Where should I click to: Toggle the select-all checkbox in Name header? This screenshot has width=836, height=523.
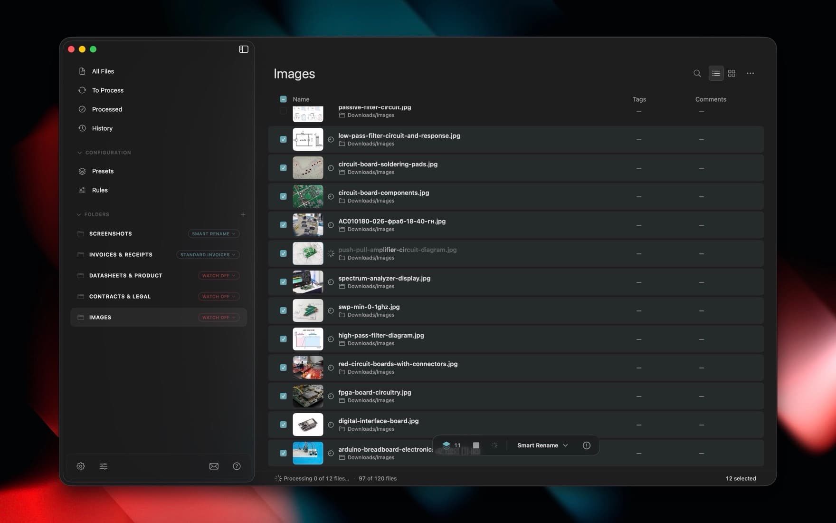pyautogui.click(x=283, y=99)
